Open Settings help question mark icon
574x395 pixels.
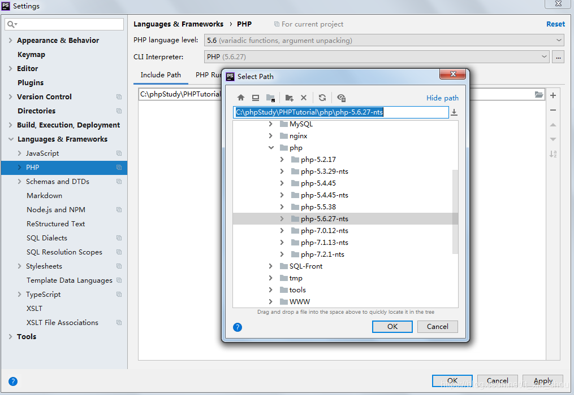(x=13, y=381)
